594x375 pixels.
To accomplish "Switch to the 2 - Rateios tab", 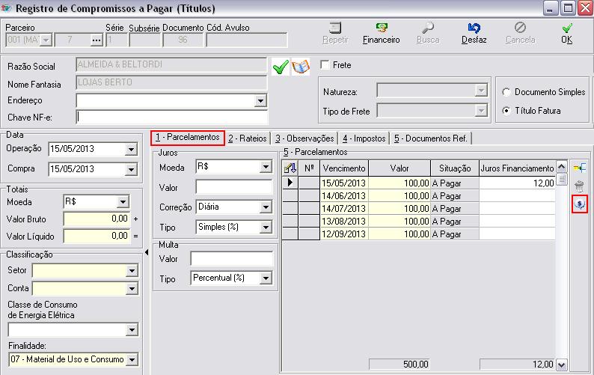I will (x=248, y=138).
